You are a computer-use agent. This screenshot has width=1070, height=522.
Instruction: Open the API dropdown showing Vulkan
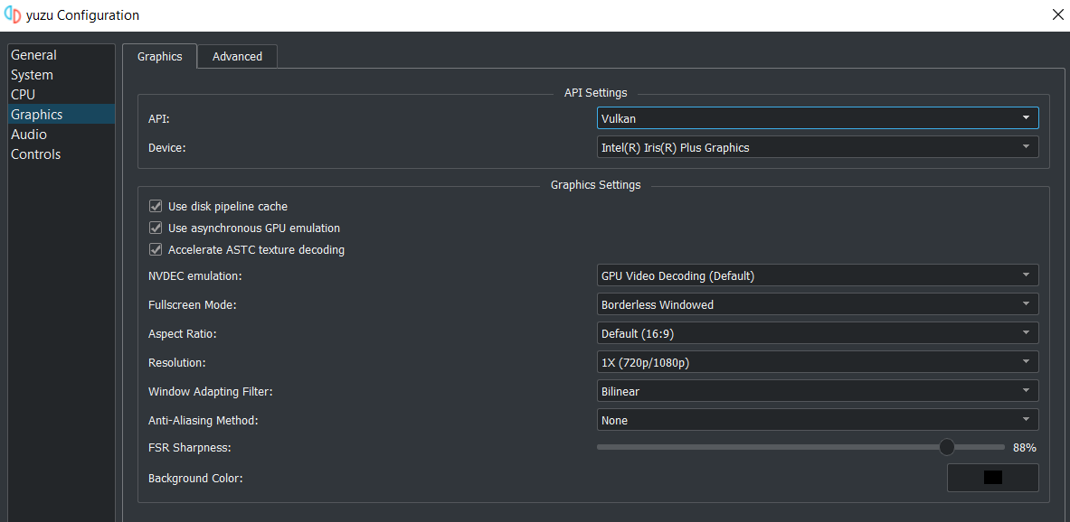(x=818, y=118)
